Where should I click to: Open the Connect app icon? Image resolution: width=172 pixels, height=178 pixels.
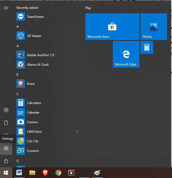(x=21, y=151)
